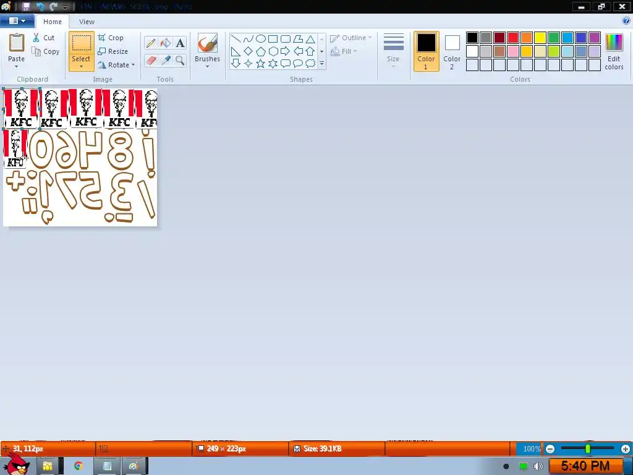This screenshot has width=633, height=475.
Task: Choose the Rounded rectangle shape
Action: (x=286, y=39)
